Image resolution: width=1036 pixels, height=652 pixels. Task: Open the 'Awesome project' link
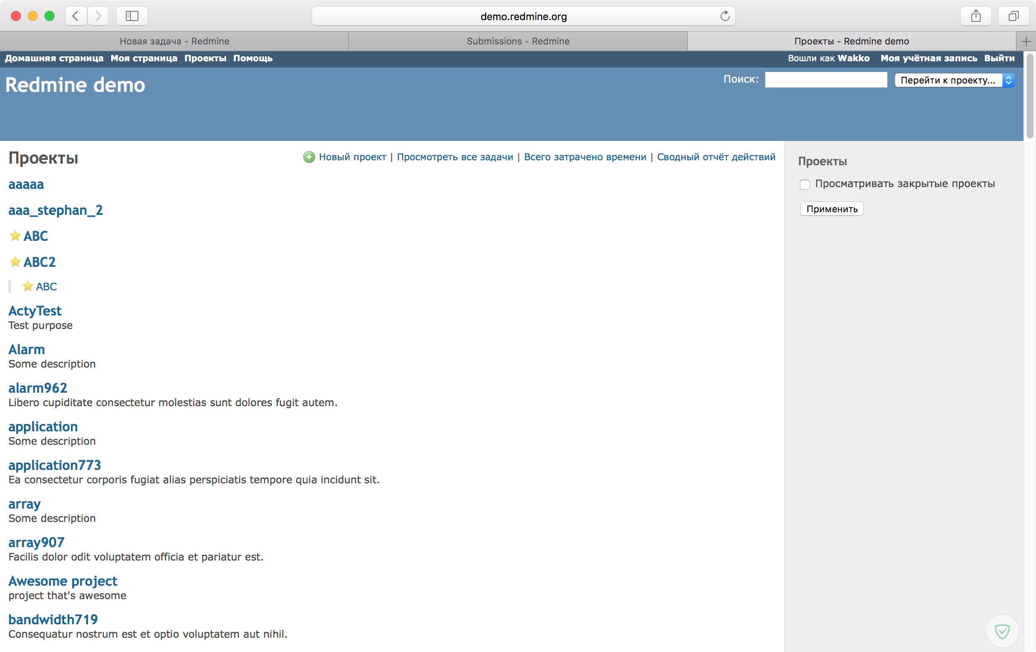click(x=63, y=581)
